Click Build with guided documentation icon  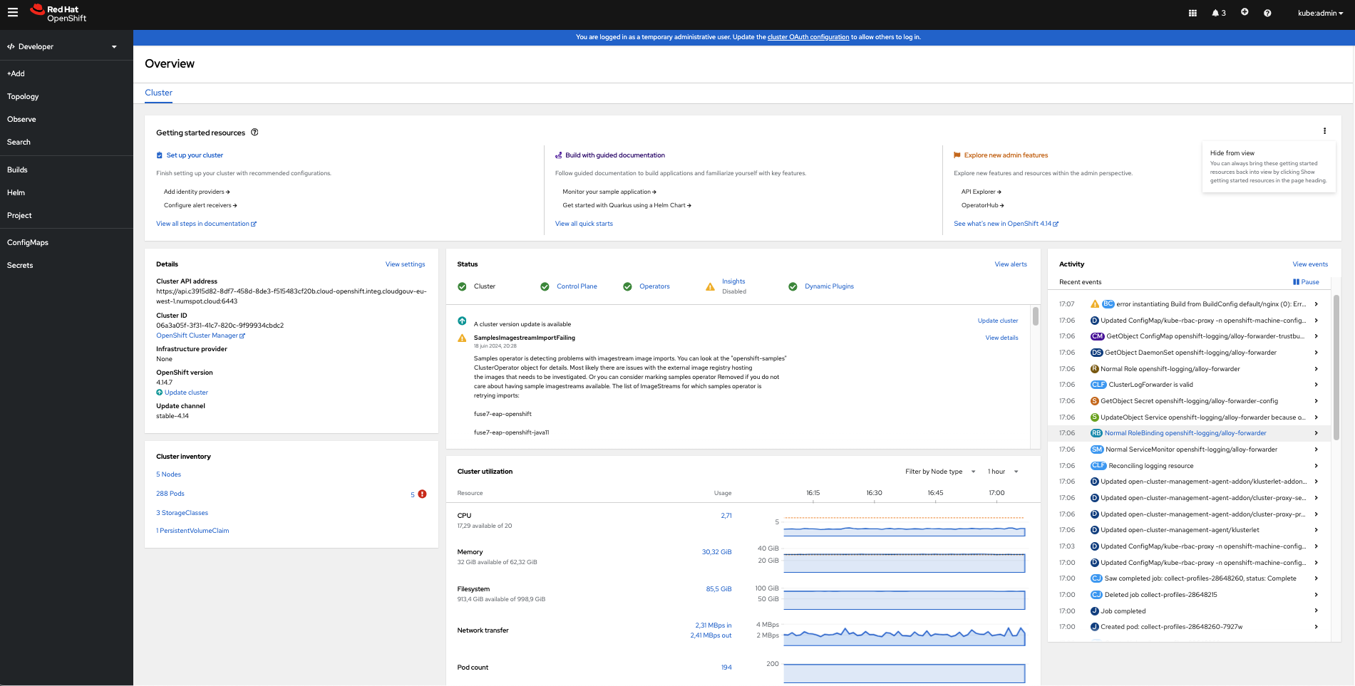click(559, 155)
